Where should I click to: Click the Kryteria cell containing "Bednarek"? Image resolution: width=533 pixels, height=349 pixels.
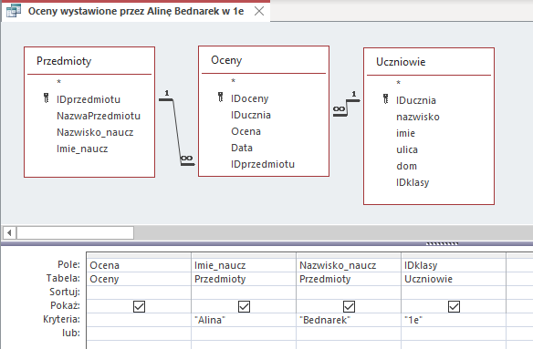tap(349, 320)
